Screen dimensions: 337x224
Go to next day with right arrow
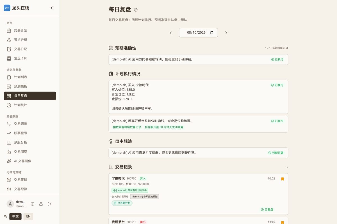pos(226,33)
